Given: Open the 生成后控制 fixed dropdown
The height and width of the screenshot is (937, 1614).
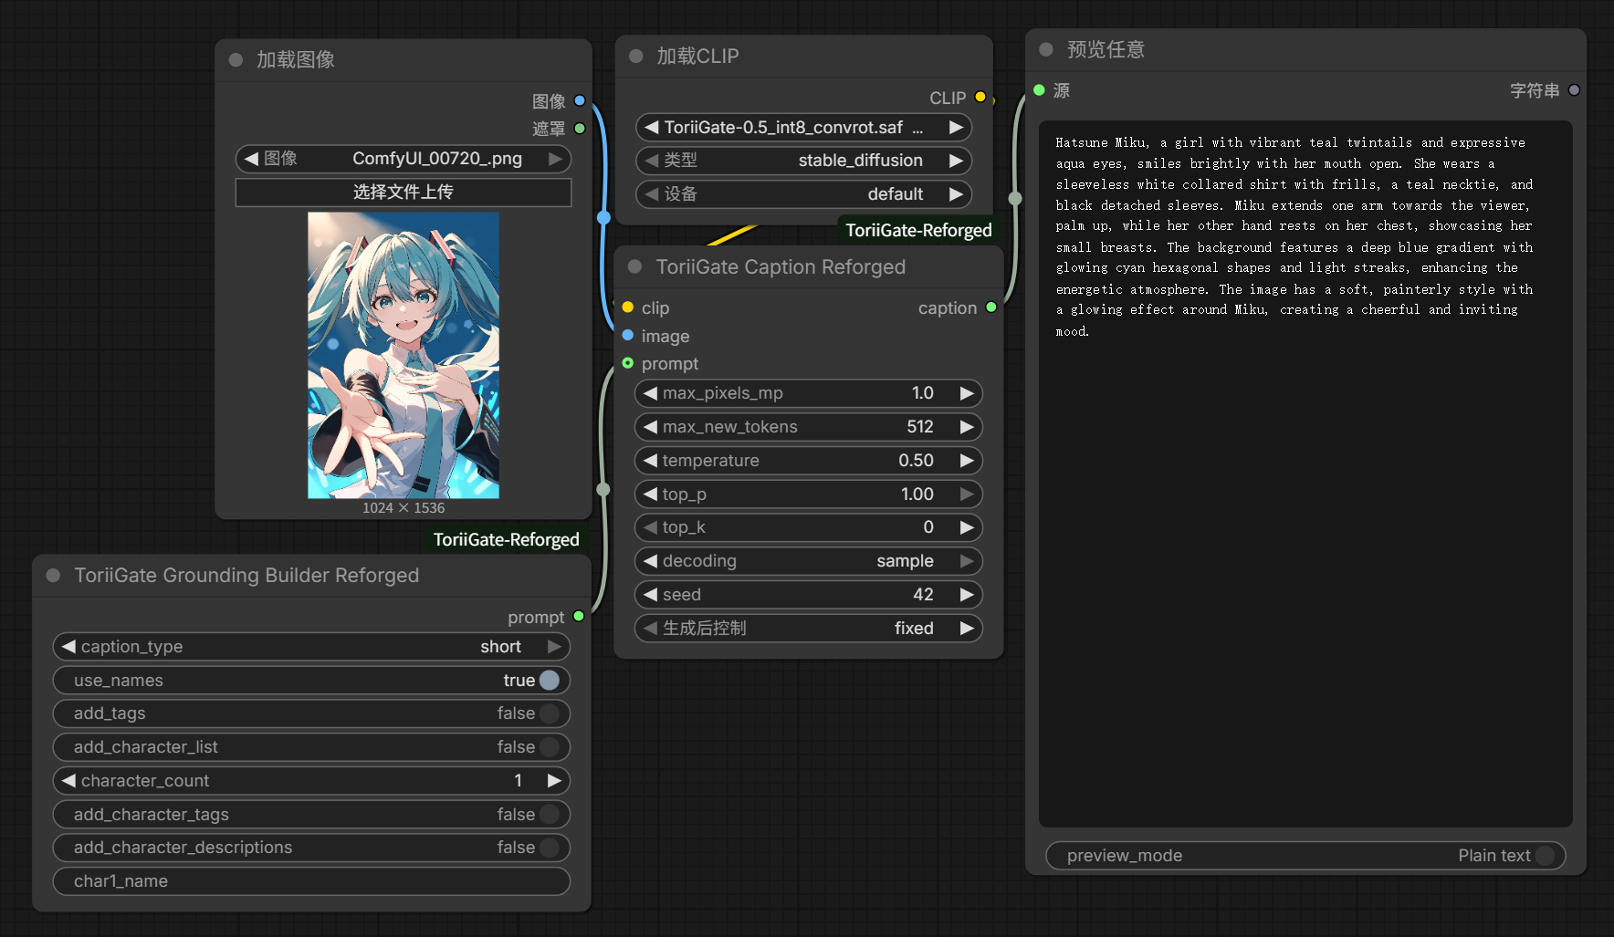Looking at the screenshot, I should point(808,629).
